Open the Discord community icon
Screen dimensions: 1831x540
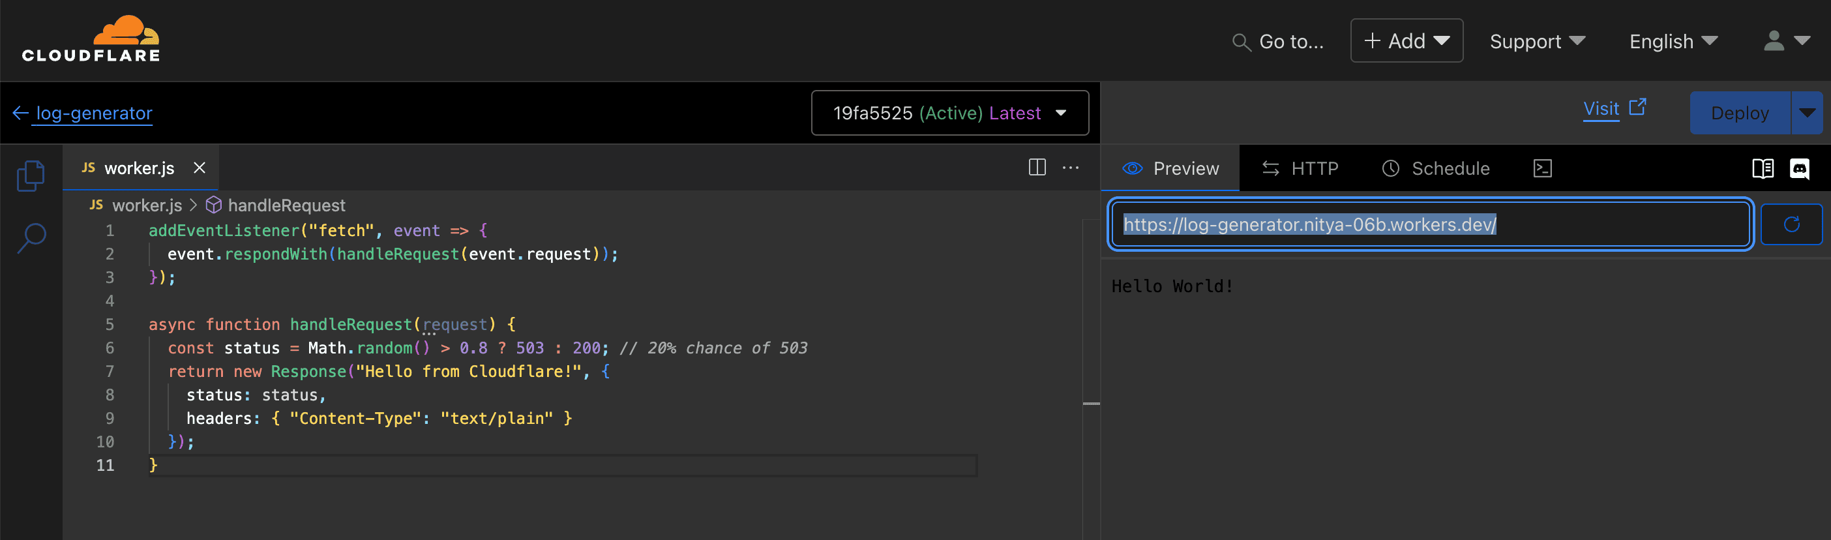pos(1799,168)
